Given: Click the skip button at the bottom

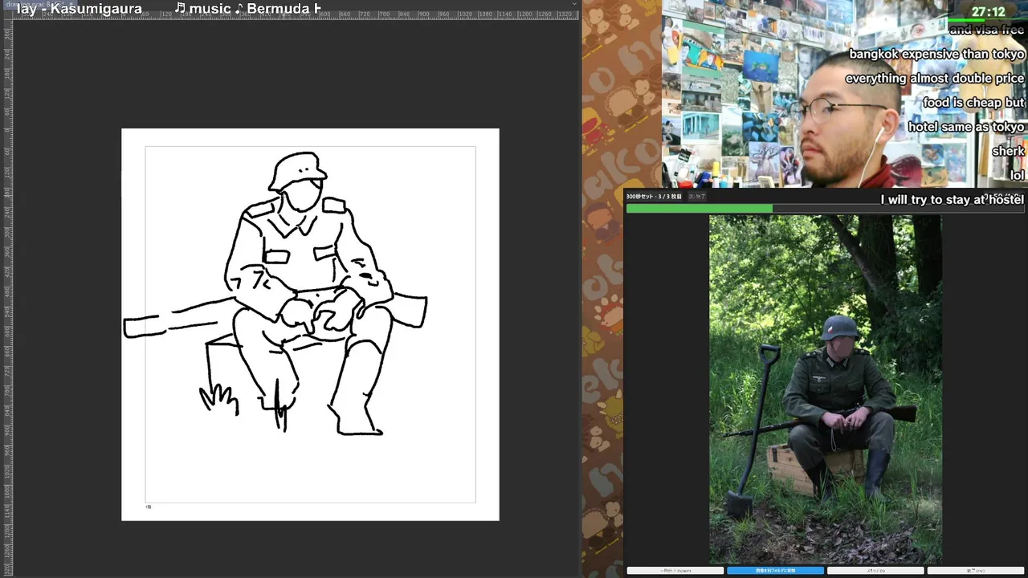Looking at the screenshot, I should [875, 571].
